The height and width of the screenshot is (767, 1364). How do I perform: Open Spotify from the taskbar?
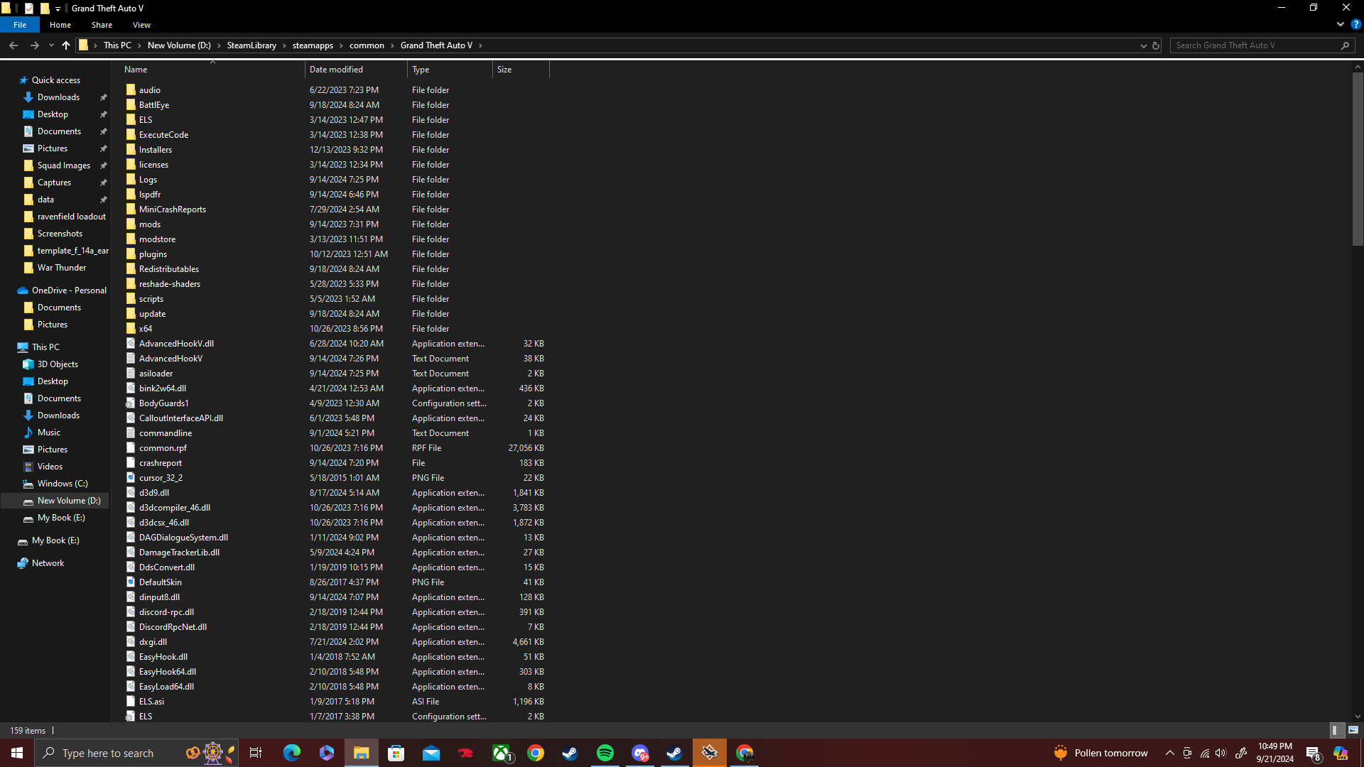click(605, 753)
